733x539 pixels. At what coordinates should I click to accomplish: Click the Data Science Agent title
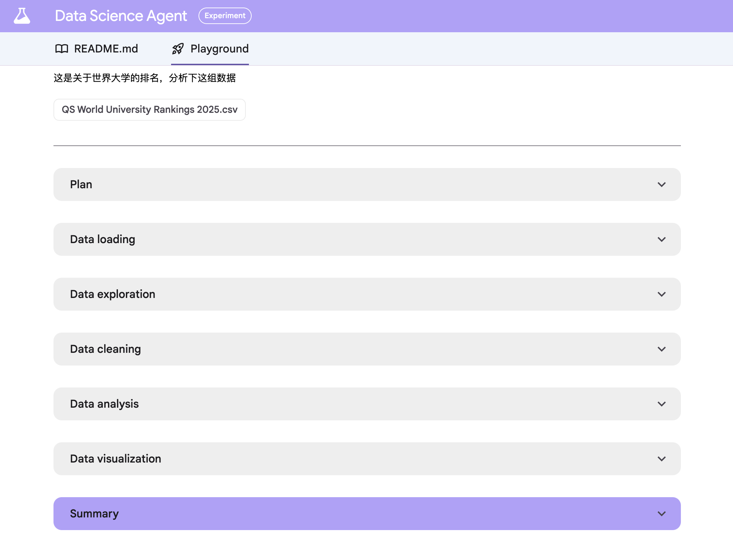click(x=121, y=16)
